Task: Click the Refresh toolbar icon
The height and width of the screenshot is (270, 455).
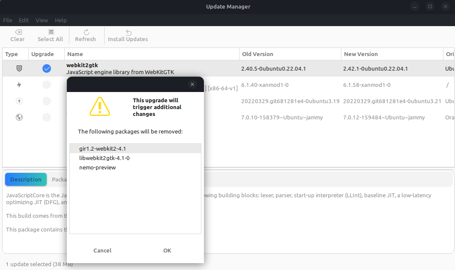Action: coord(86,32)
